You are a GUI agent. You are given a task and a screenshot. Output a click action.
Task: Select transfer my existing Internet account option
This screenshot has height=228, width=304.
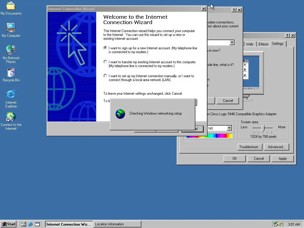coord(105,62)
